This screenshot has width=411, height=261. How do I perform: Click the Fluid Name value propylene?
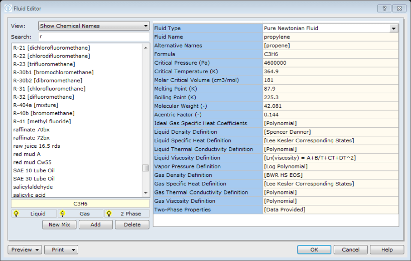[331, 37]
